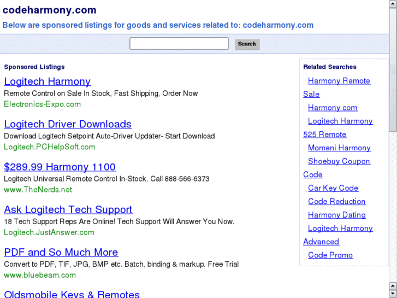Select Code Reduction related search
The height and width of the screenshot is (298, 397).
pyautogui.click(x=337, y=202)
